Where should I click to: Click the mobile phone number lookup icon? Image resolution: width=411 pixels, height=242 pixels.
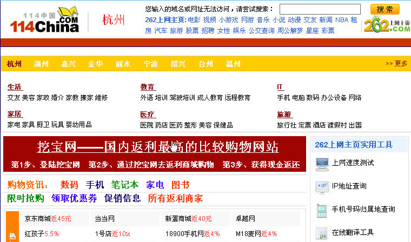click(x=322, y=209)
